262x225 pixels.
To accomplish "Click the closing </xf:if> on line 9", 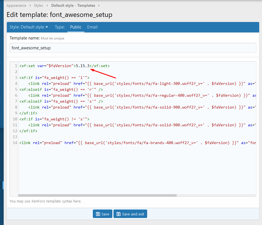I will 28,113.
